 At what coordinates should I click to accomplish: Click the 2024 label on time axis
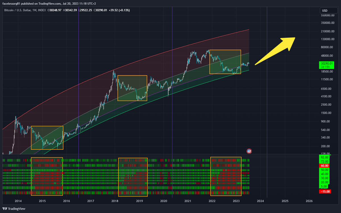pos(261,201)
